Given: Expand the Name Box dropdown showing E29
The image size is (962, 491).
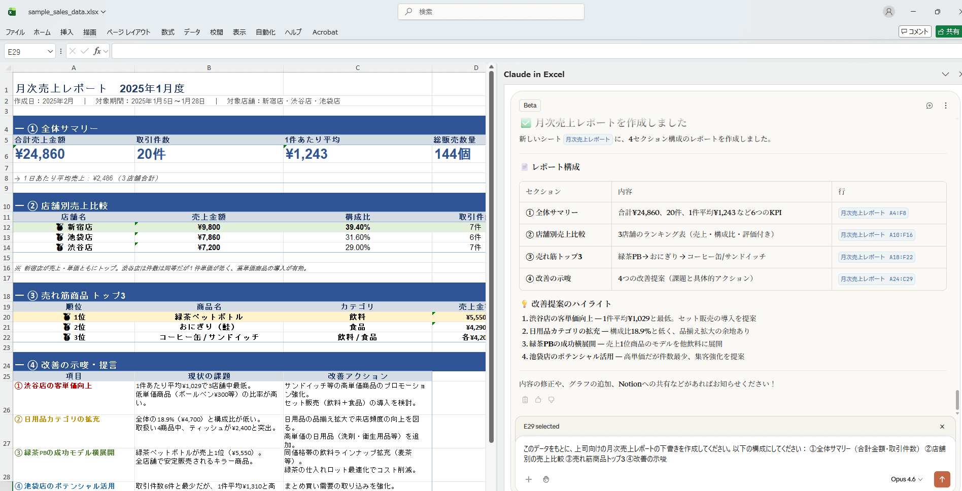Looking at the screenshot, I should (x=50, y=52).
